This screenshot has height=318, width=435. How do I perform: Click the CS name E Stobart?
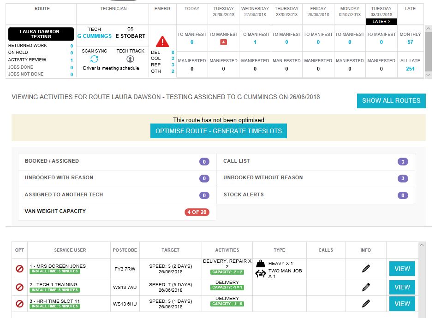pyautogui.click(x=130, y=36)
